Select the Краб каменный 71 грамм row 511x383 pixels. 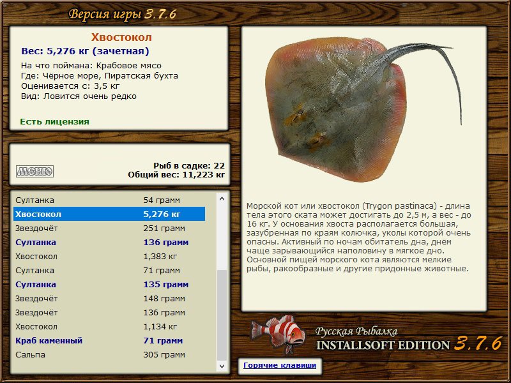coord(109,340)
